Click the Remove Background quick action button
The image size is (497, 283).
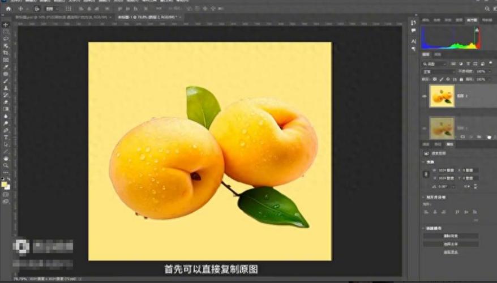(451, 236)
